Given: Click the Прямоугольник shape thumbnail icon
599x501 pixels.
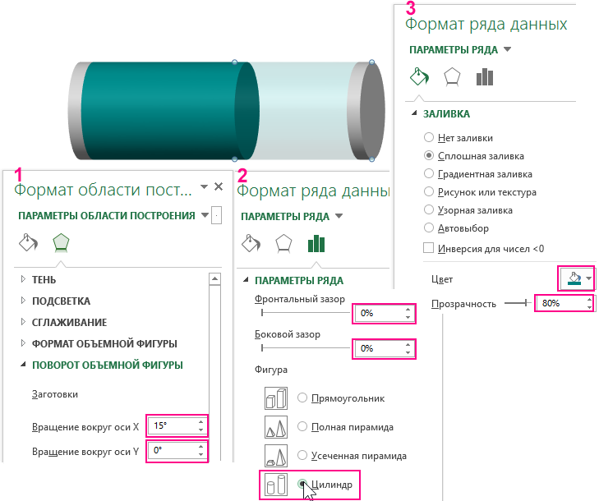Looking at the screenshot, I should (276, 398).
